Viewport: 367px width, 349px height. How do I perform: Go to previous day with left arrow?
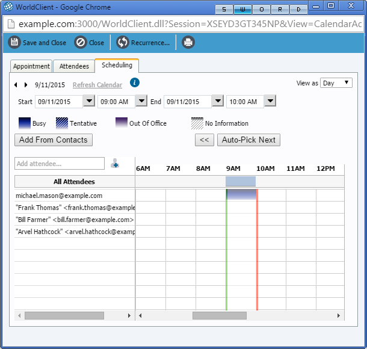[16, 85]
